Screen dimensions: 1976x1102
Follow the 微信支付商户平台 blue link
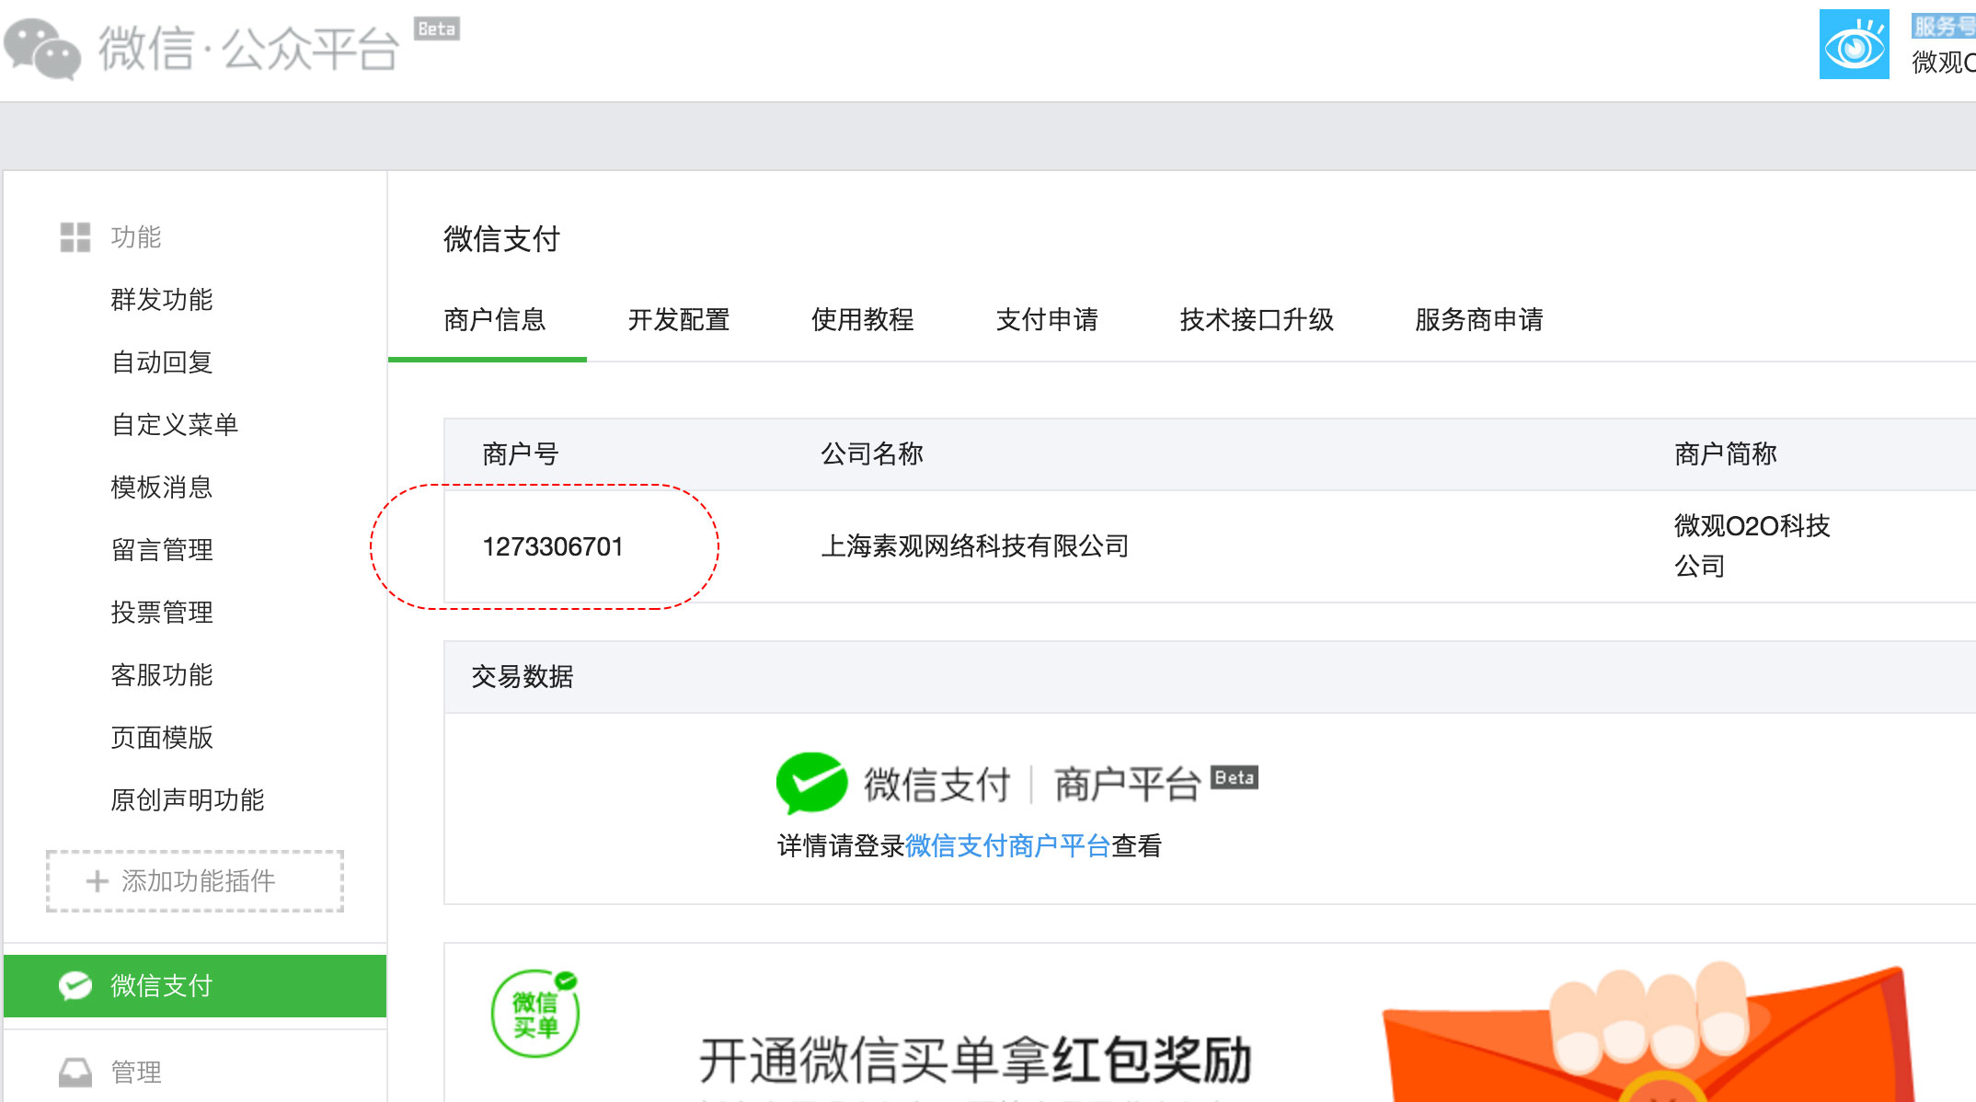click(1007, 845)
